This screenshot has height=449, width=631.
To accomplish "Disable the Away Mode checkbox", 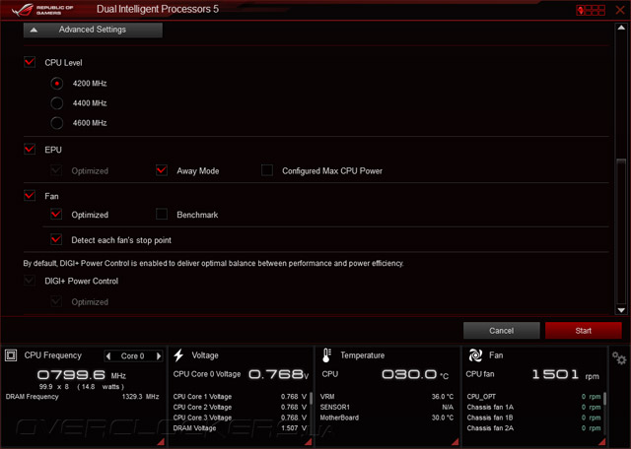I will (162, 170).
